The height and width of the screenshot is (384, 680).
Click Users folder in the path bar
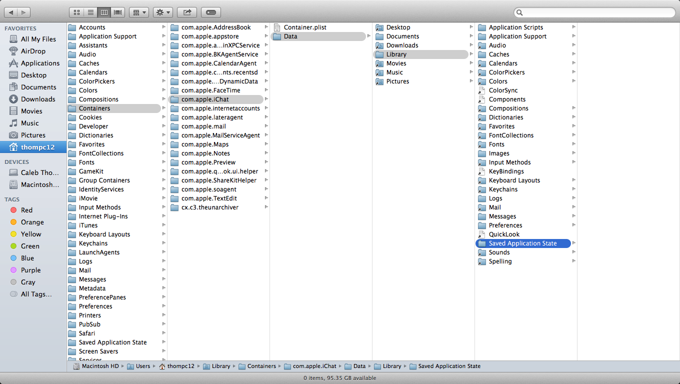138,366
